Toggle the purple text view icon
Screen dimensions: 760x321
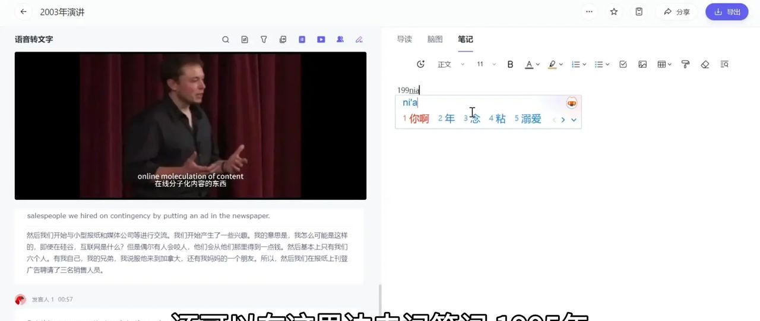tap(302, 40)
